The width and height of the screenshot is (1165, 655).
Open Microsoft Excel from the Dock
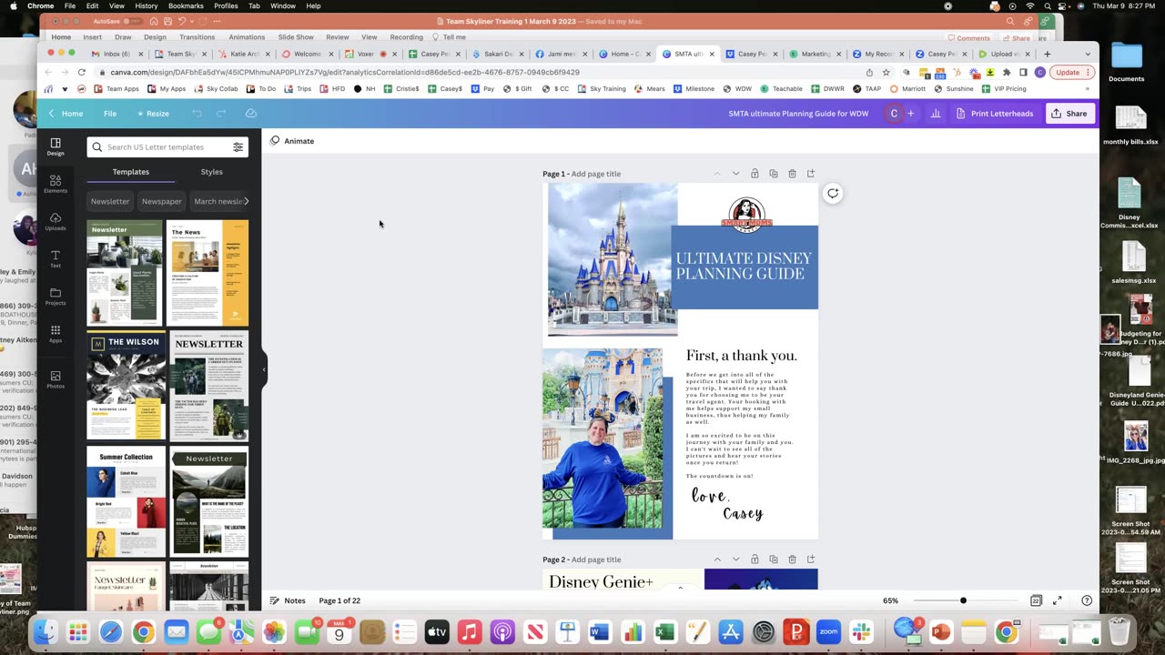(664, 631)
